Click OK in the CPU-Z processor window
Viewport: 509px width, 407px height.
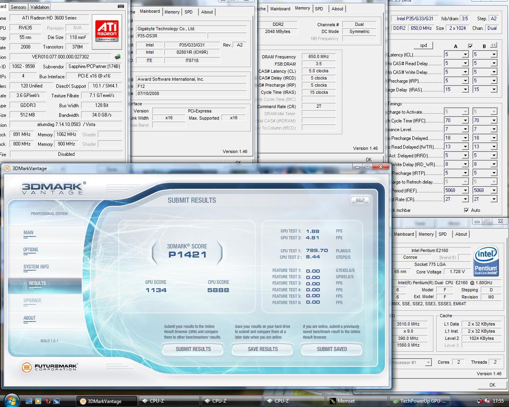coord(492,385)
